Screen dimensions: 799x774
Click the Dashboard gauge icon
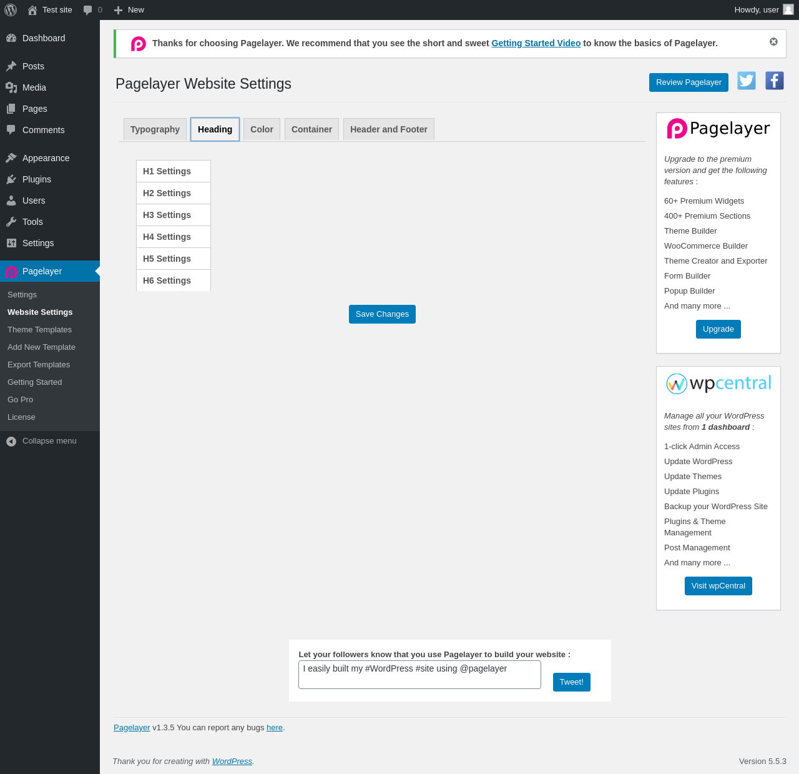(11, 38)
